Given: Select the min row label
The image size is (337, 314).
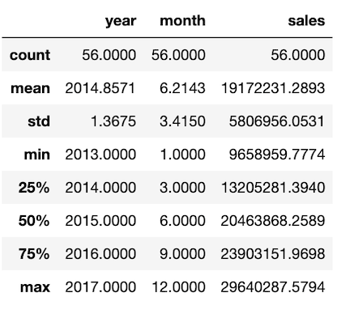Looking at the screenshot, I should [x=37, y=155].
